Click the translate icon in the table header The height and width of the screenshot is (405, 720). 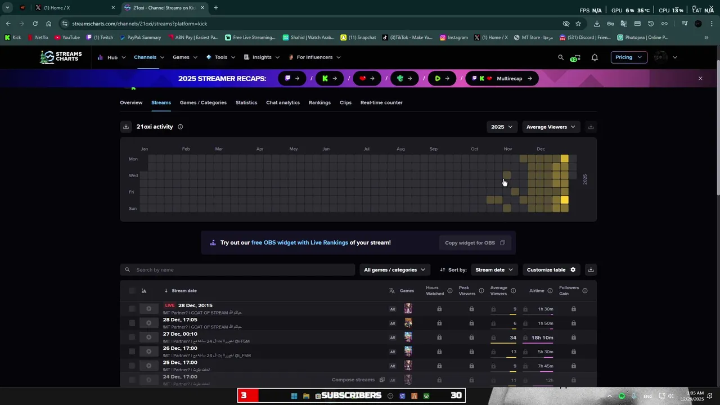click(x=391, y=291)
